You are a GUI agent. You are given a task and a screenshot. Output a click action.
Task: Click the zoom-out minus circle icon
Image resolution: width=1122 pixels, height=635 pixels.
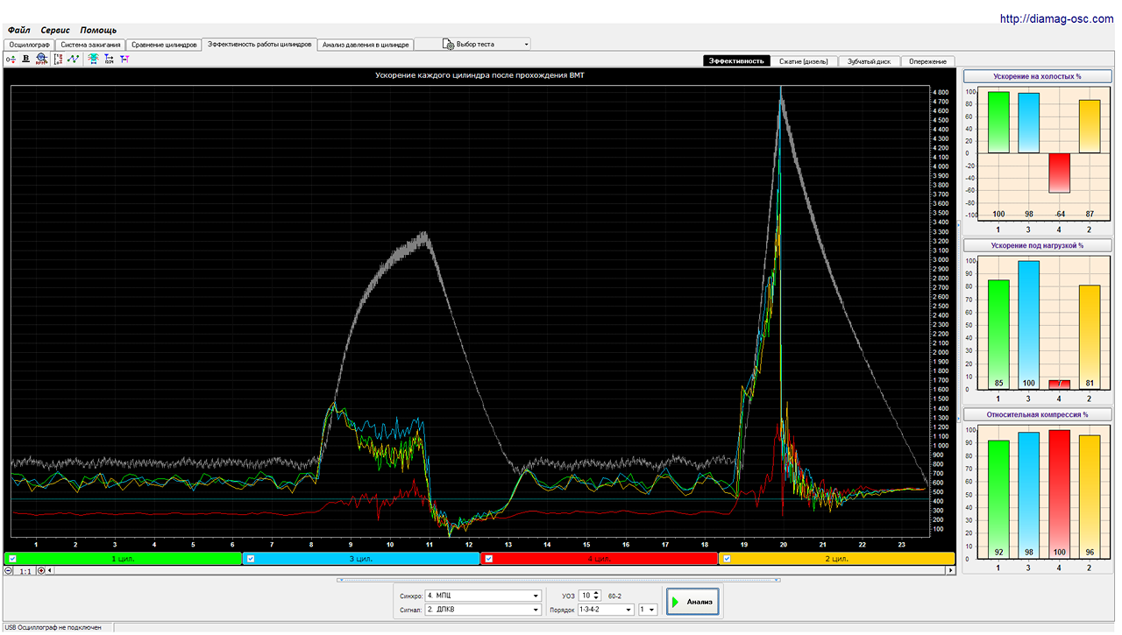pos(9,570)
